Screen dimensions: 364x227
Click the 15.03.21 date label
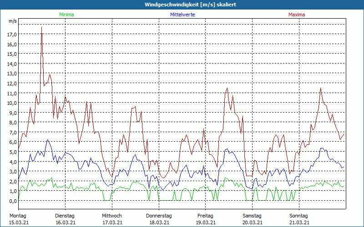[x=19, y=222]
